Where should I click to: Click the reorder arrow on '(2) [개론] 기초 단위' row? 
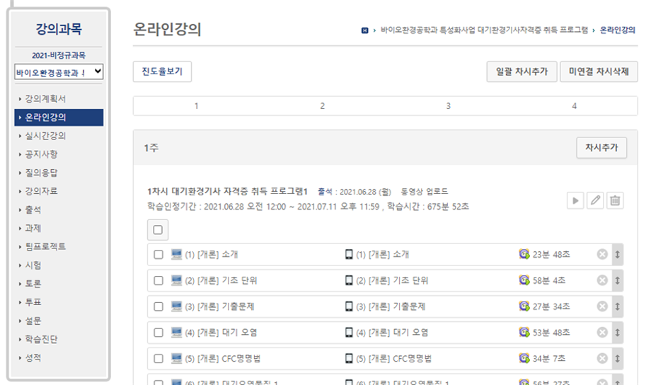617,280
